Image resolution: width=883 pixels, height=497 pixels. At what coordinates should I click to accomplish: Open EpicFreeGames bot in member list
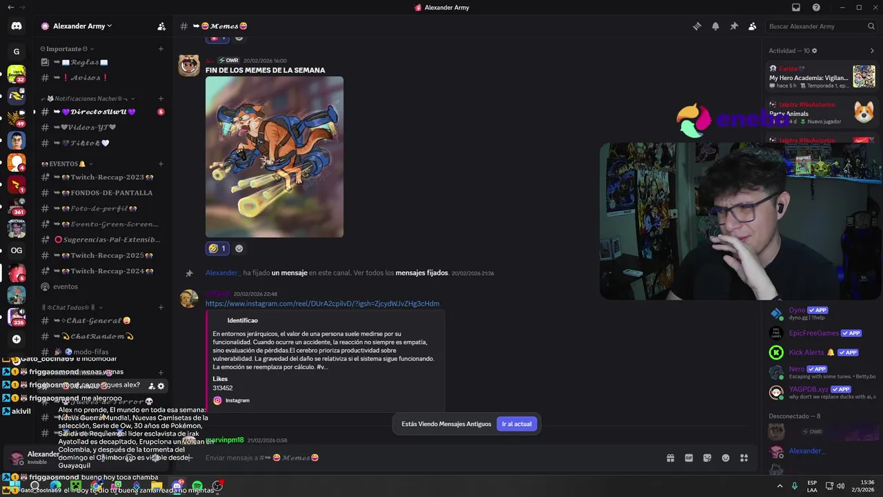[x=822, y=333]
